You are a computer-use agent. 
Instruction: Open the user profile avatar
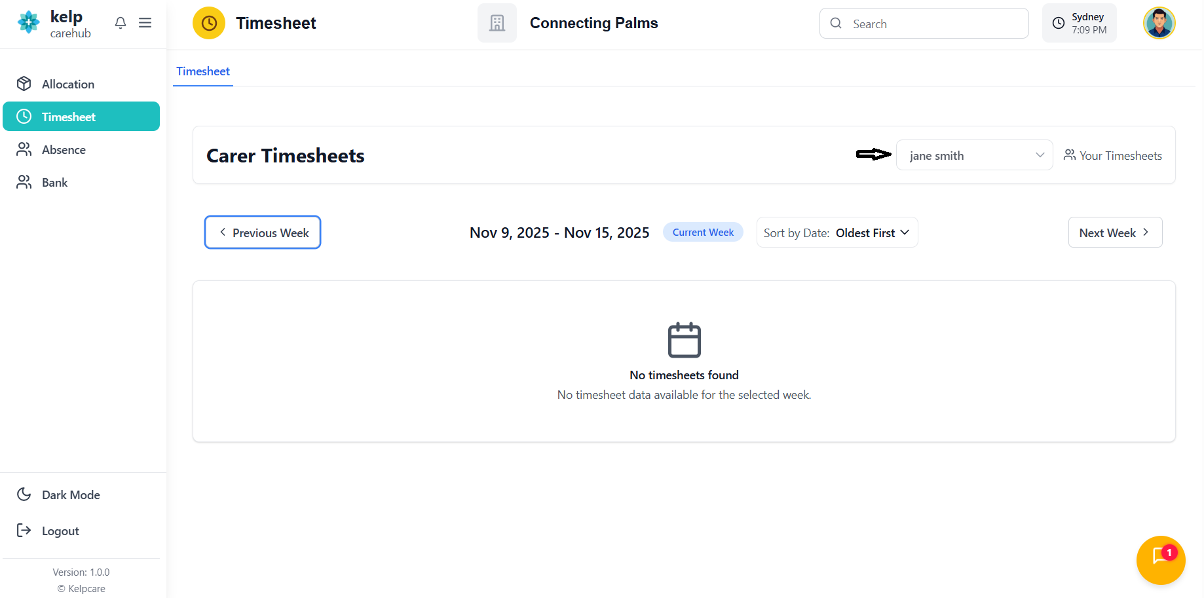1159,24
